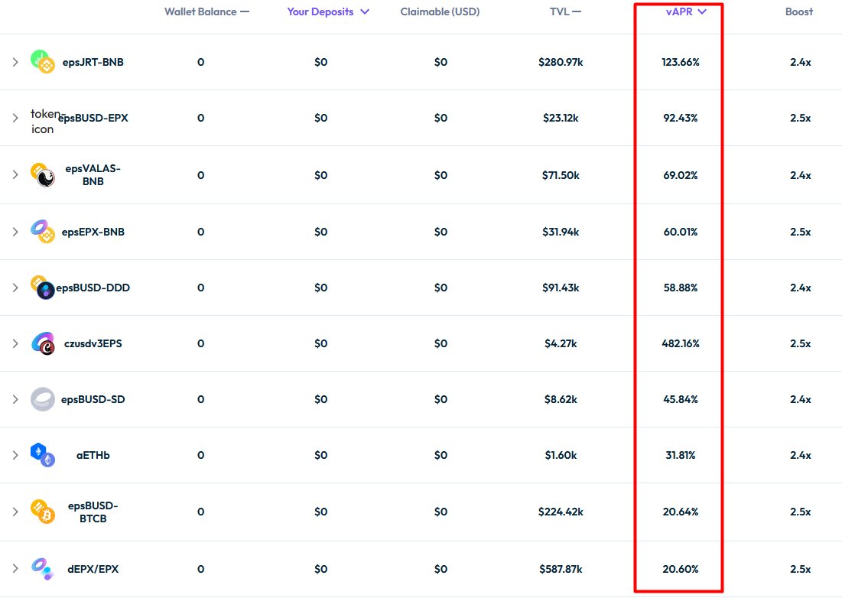Image resolution: width=842 pixels, height=598 pixels.
Task: Click the epsBUSD-BTCB pool token icon
Action: tap(42, 511)
